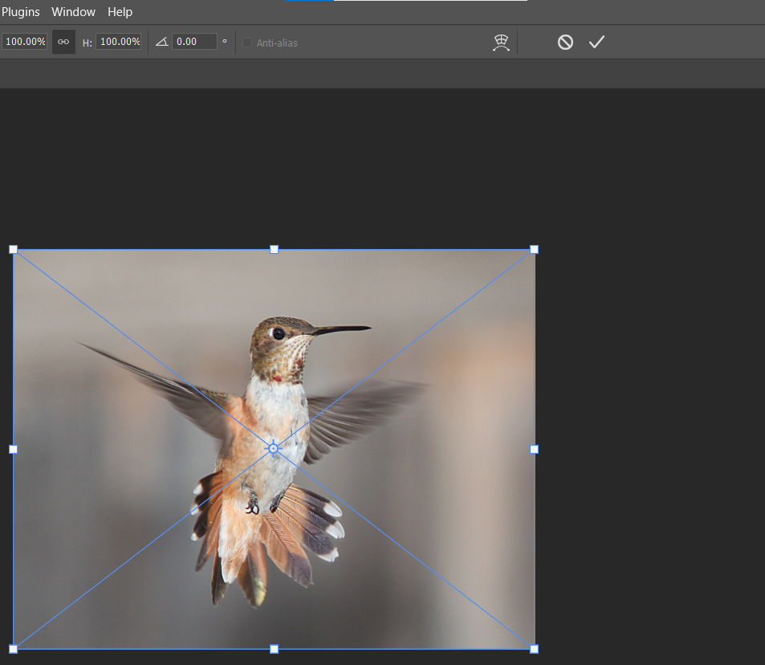The width and height of the screenshot is (765, 665).
Task: Click the width percentage input field
Action: [x=25, y=42]
